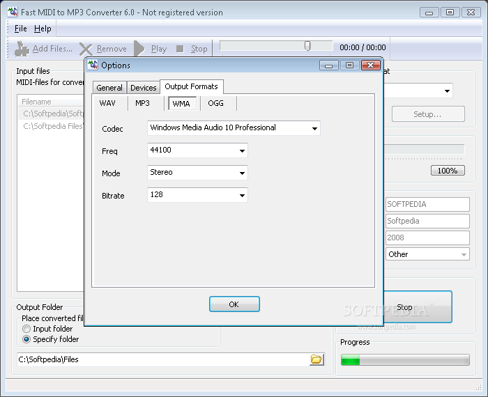Click the 00:00 / 00:00 time display
This screenshot has width=488, height=397.
pyautogui.click(x=363, y=47)
